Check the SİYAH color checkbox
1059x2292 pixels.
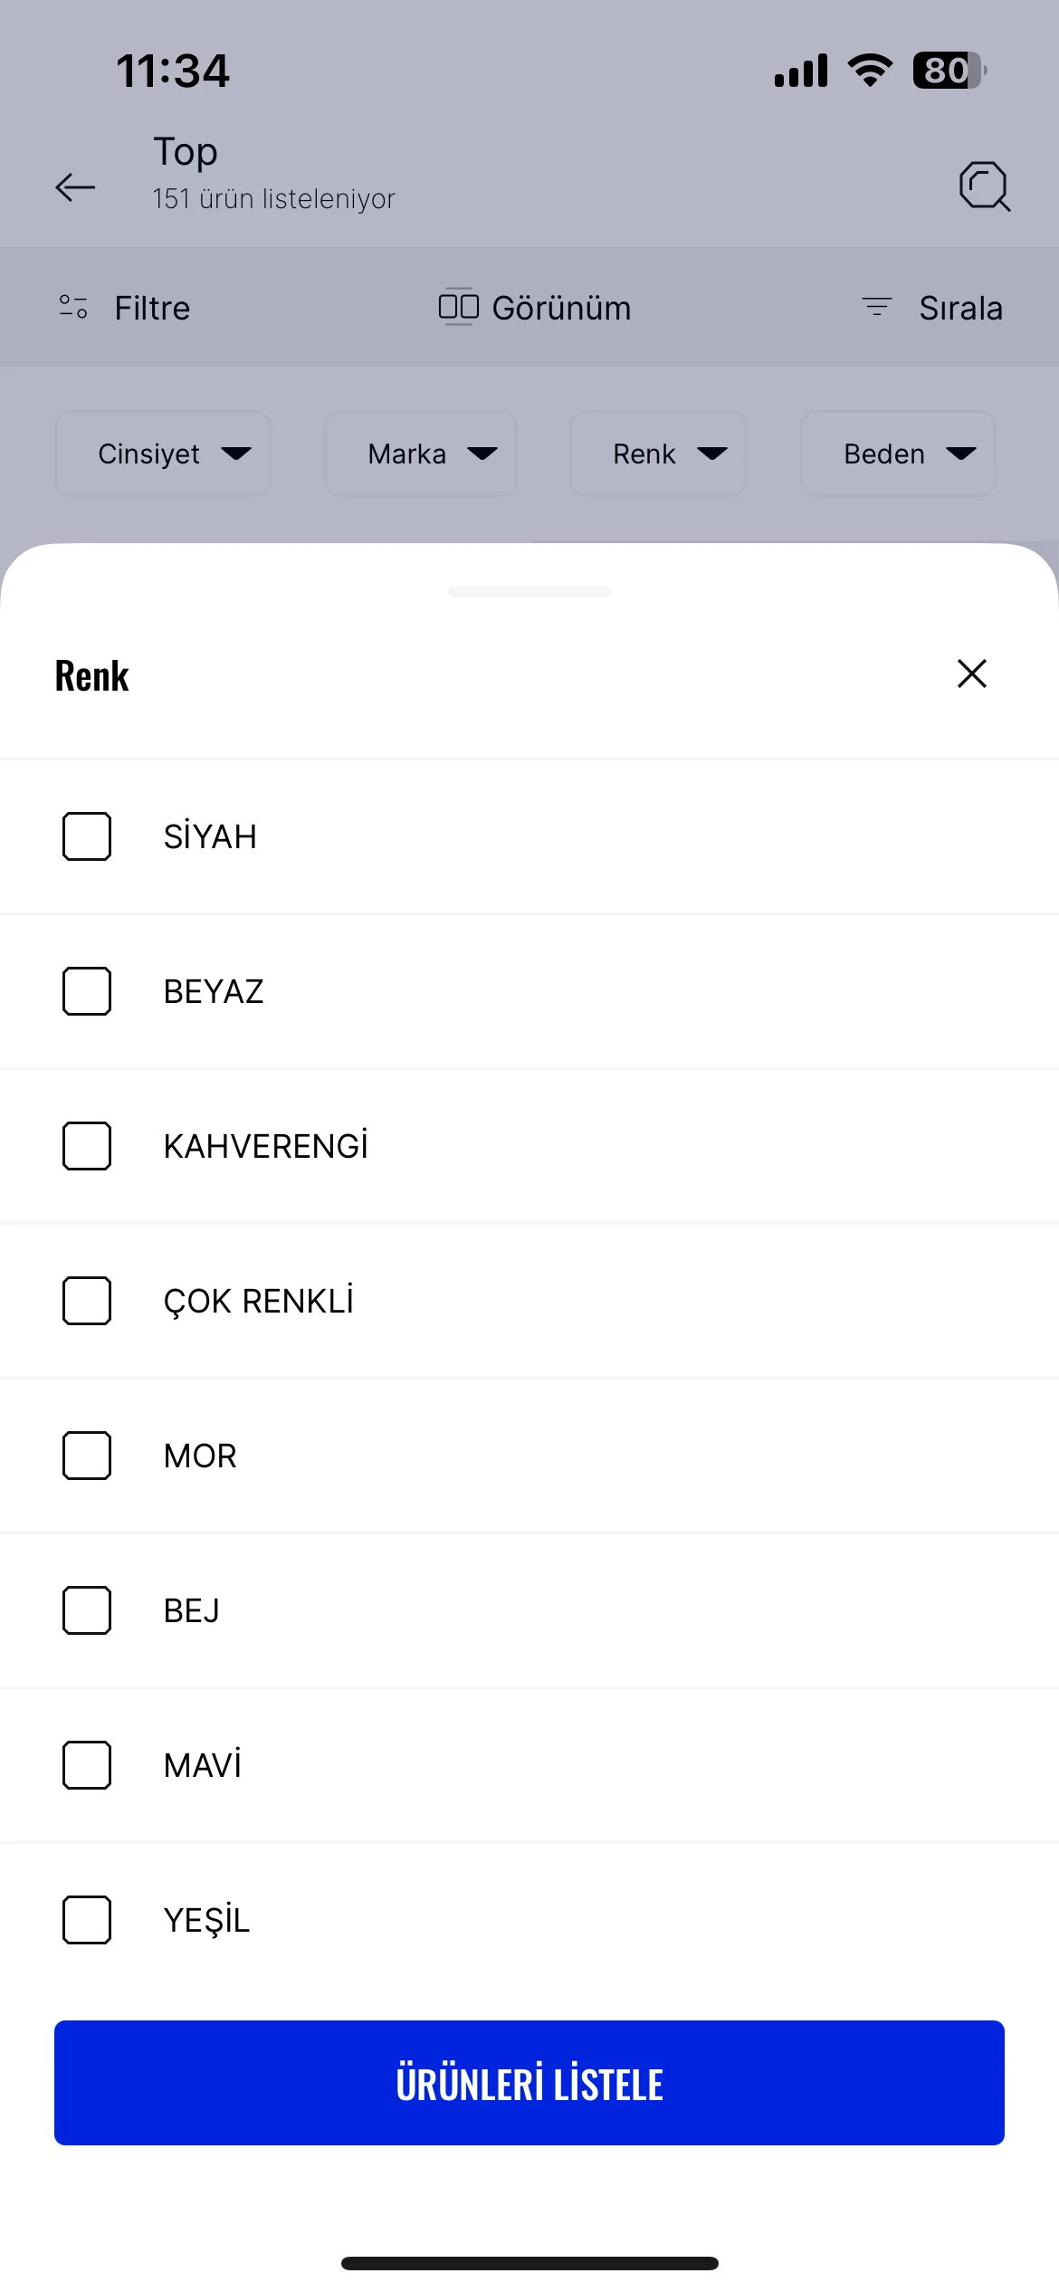pos(87,836)
